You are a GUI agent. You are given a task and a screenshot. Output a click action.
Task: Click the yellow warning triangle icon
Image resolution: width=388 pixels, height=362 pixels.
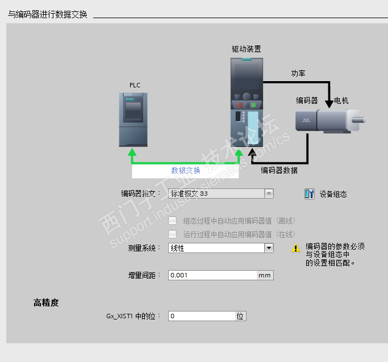click(296, 248)
